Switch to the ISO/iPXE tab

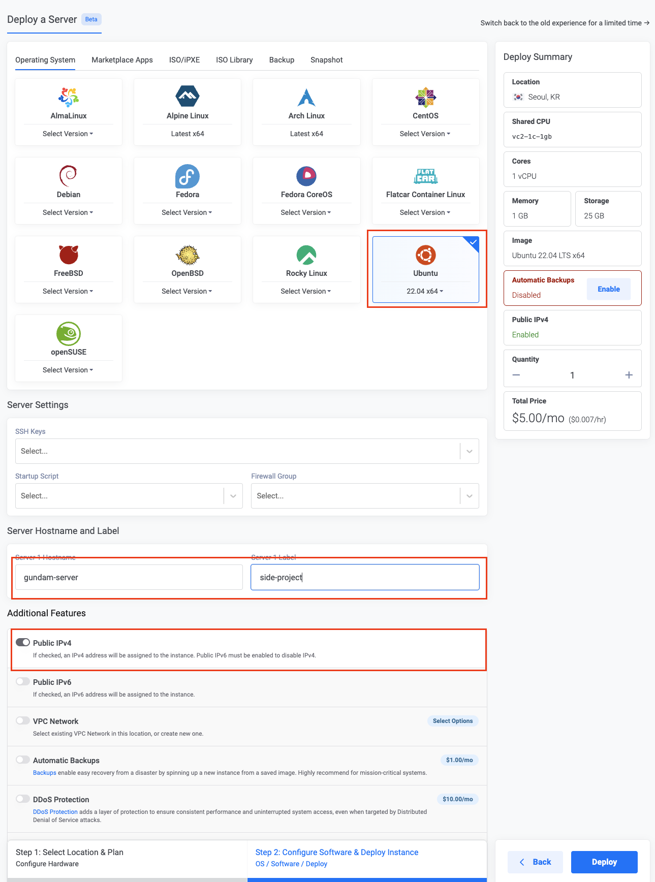point(184,60)
